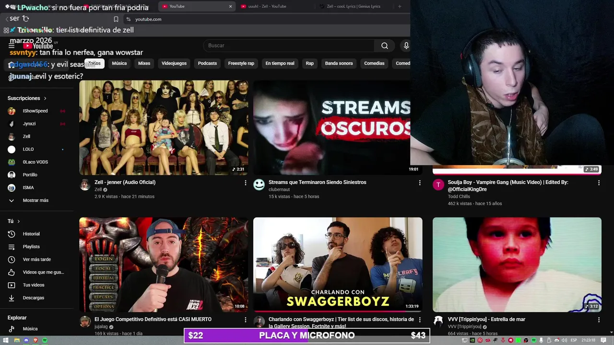This screenshot has width=614, height=345.
Task: Click the YouTube logo
Action: 38,46
